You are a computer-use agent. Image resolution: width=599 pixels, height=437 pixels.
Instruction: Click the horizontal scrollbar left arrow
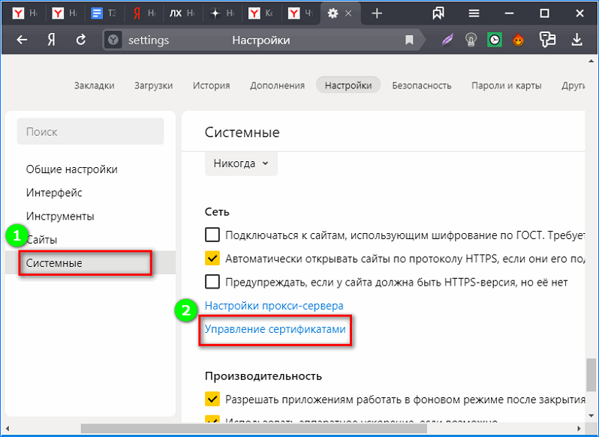(8, 428)
